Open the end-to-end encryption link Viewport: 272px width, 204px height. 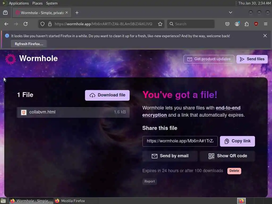191,111
